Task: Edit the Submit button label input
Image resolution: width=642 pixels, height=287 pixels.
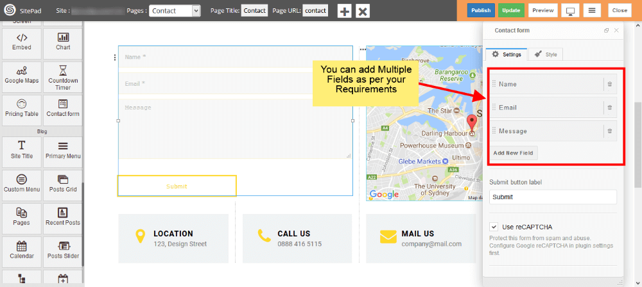Action: [x=553, y=197]
